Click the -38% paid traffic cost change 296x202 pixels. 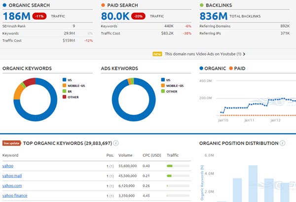(x=187, y=33)
